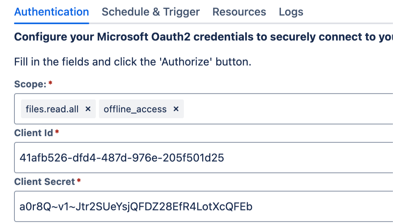
Task: Select the Authentication tab
Action: pyautogui.click(x=51, y=12)
